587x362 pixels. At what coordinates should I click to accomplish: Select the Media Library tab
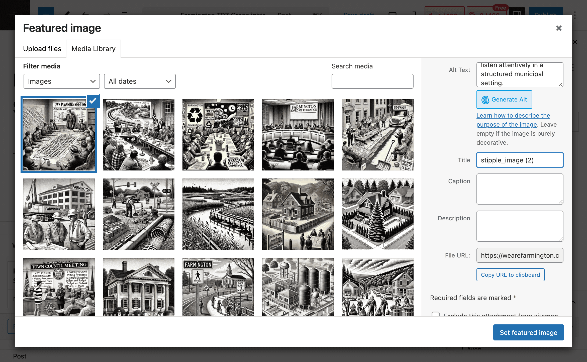(93, 49)
